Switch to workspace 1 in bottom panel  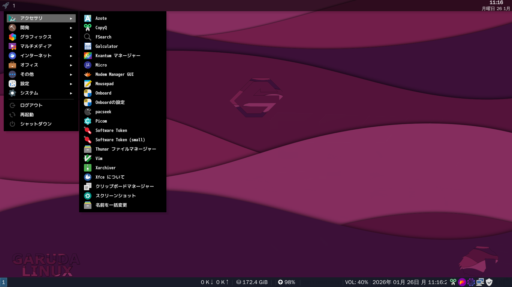[3, 282]
